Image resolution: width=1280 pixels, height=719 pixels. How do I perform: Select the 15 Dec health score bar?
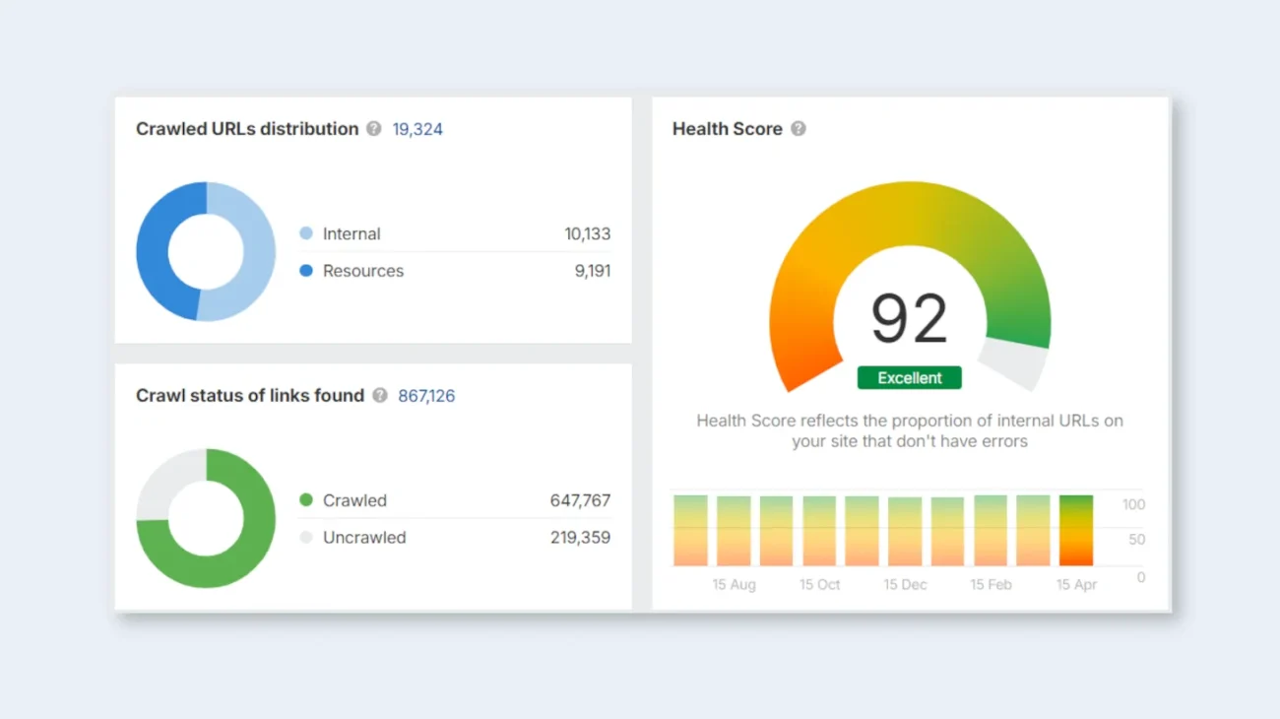coord(905,532)
